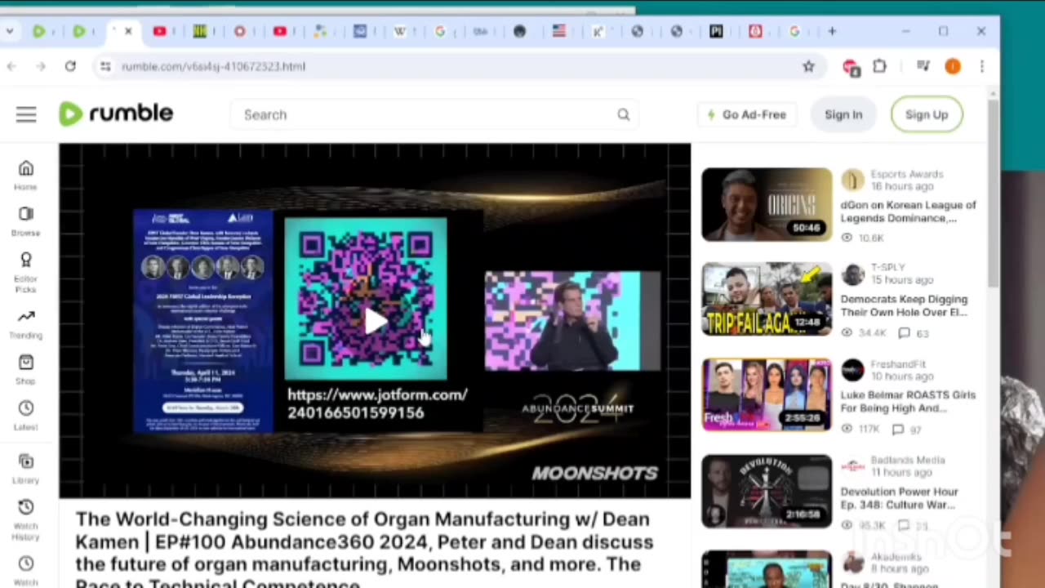Open Latest in the sidebar
Viewport: 1045px width, 588px height.
tap(25, 415)
